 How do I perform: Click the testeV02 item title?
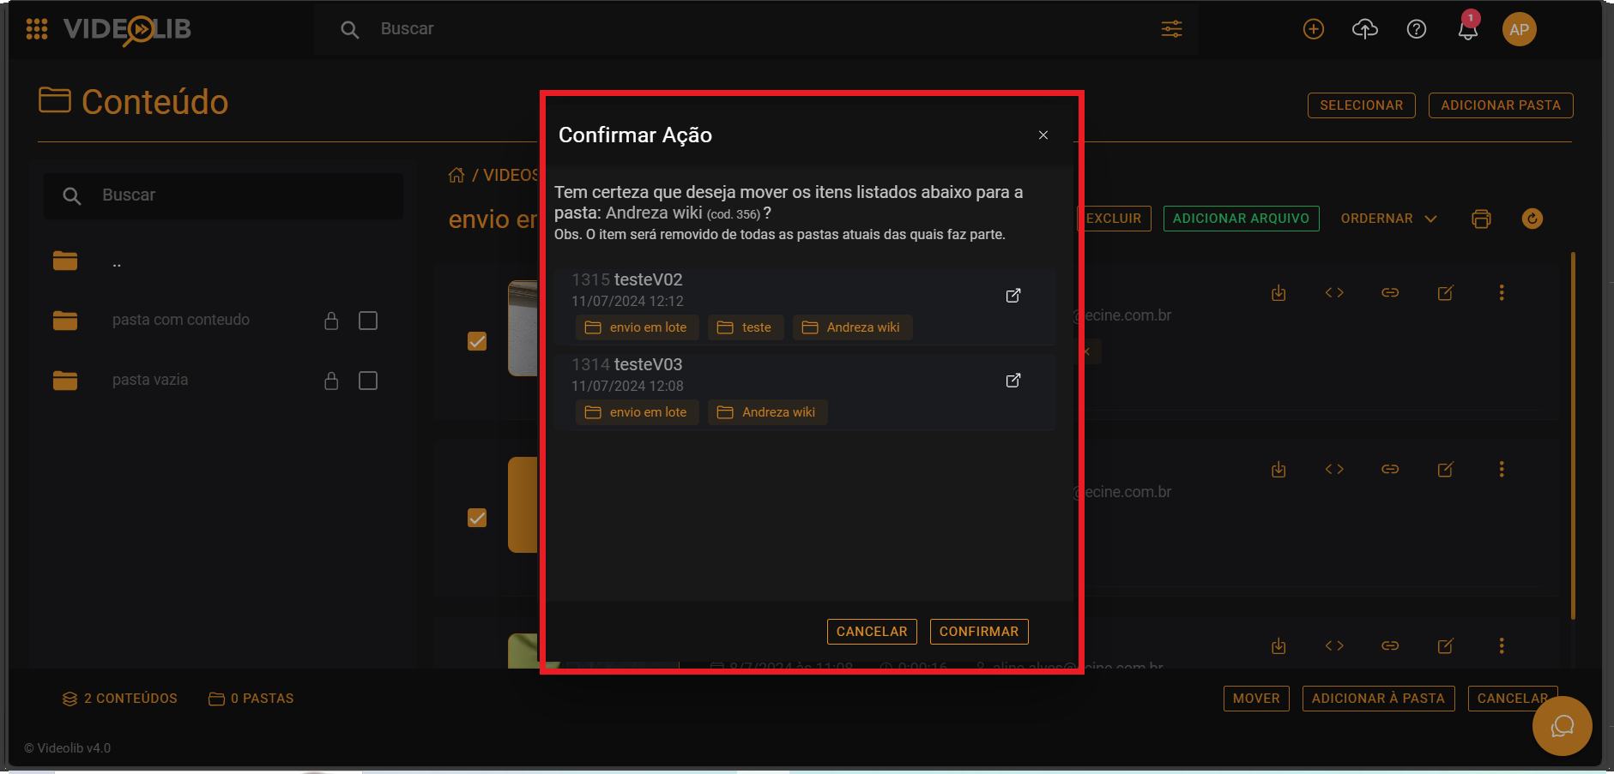(x=648, y=279)
